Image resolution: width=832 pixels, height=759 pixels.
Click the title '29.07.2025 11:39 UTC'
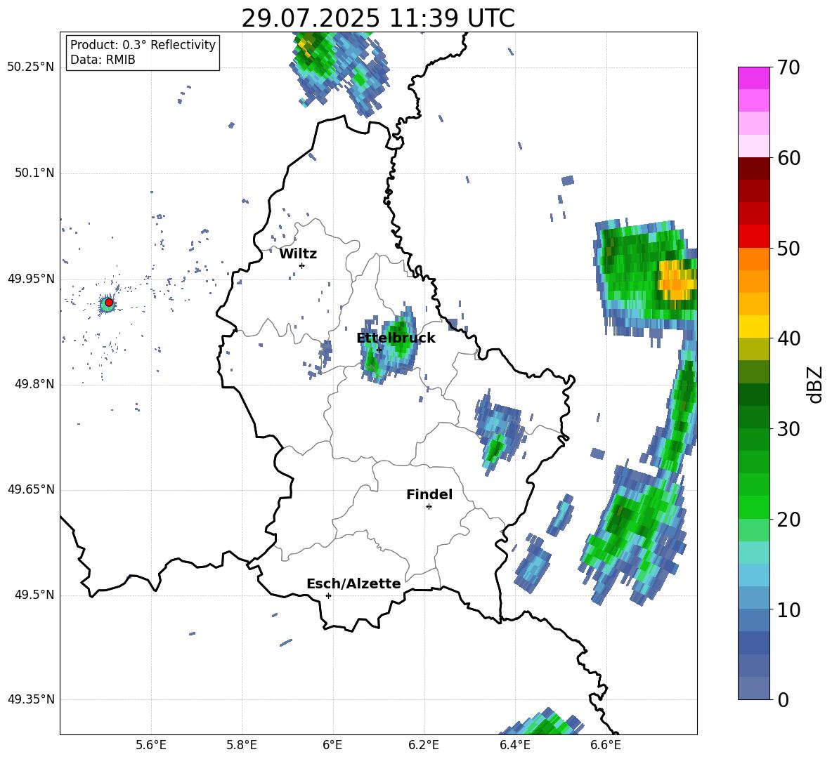point(378,18)
